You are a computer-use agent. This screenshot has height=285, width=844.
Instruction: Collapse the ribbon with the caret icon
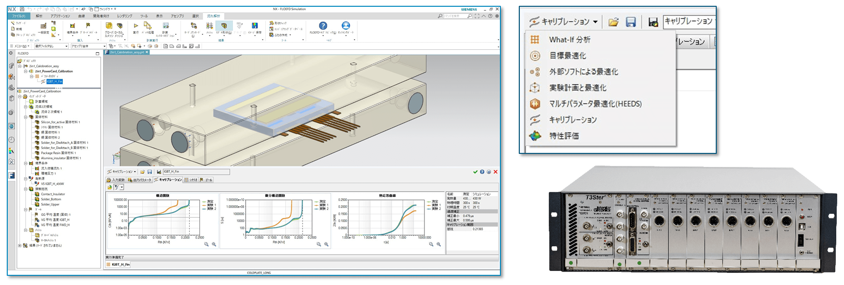pos(483,16)
